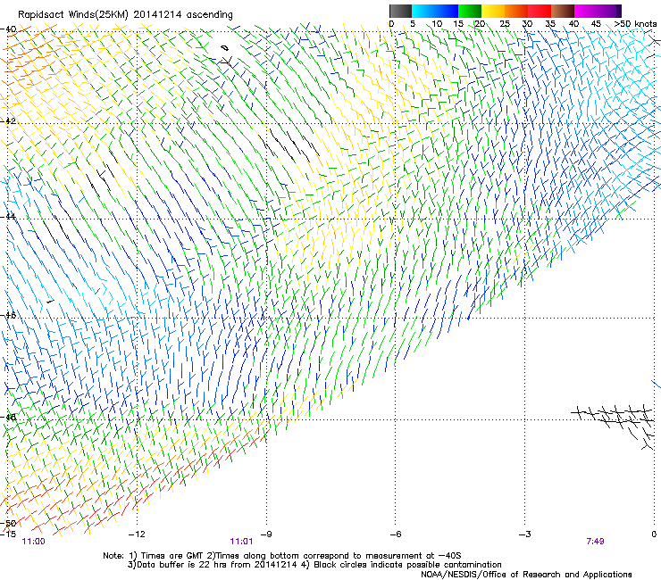This screenshot has height=580, width=661.
Task: Click the green 15-20 knots legend segment
Action: (x=470, y=11)
